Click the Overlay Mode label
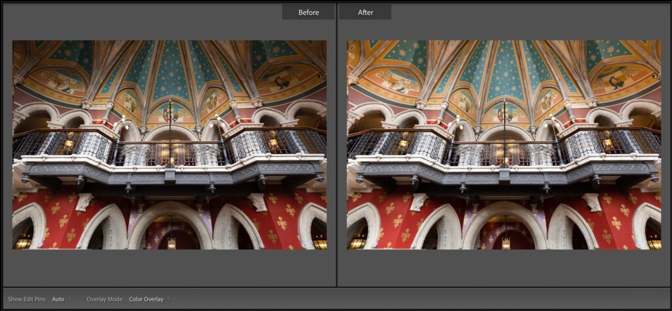The image size is (672, 311). click(x=105, y=299)
